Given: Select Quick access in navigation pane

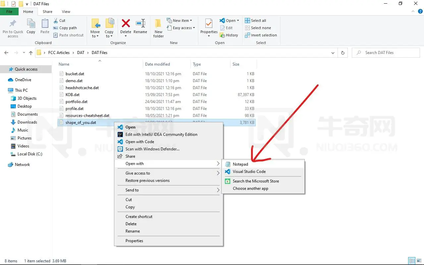Looking at the screenshot, I should pyautogui.click(x=26, y=69).
